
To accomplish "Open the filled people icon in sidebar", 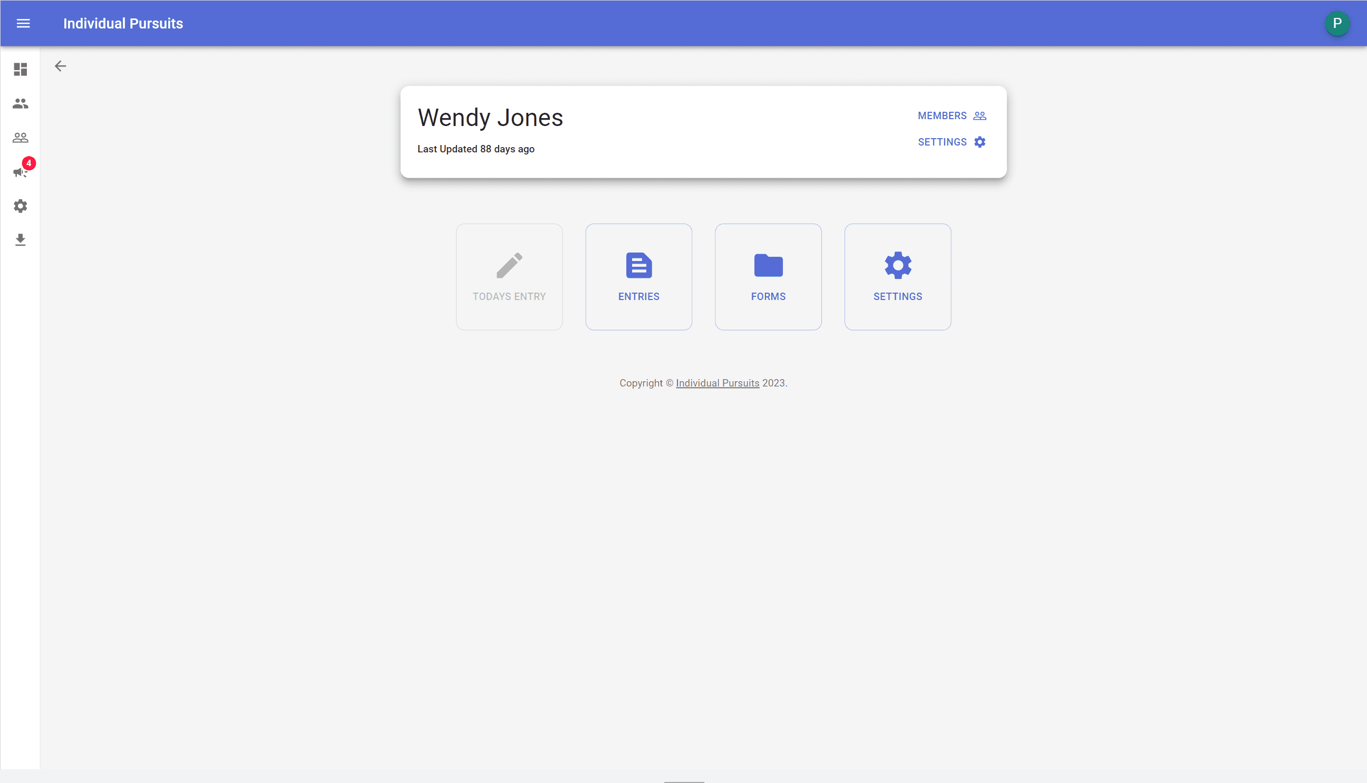I will coord(21,103).
